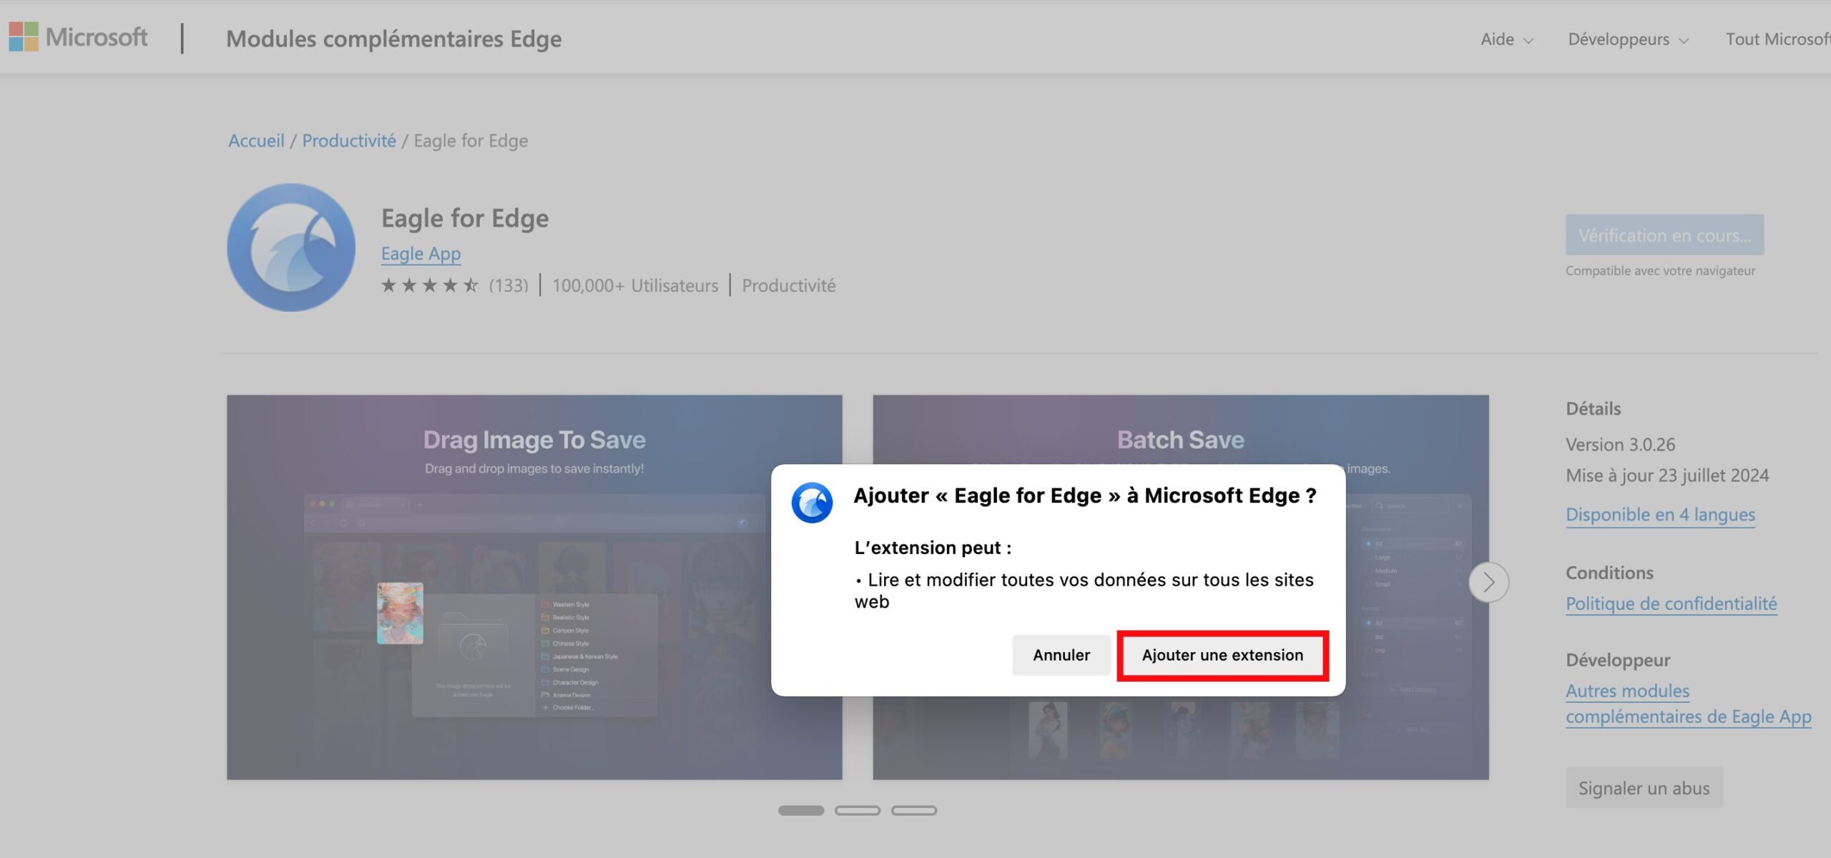Confirm with Ajouter une extension
This screenshot has height=858, width=1831.
tap(1222, 655)
